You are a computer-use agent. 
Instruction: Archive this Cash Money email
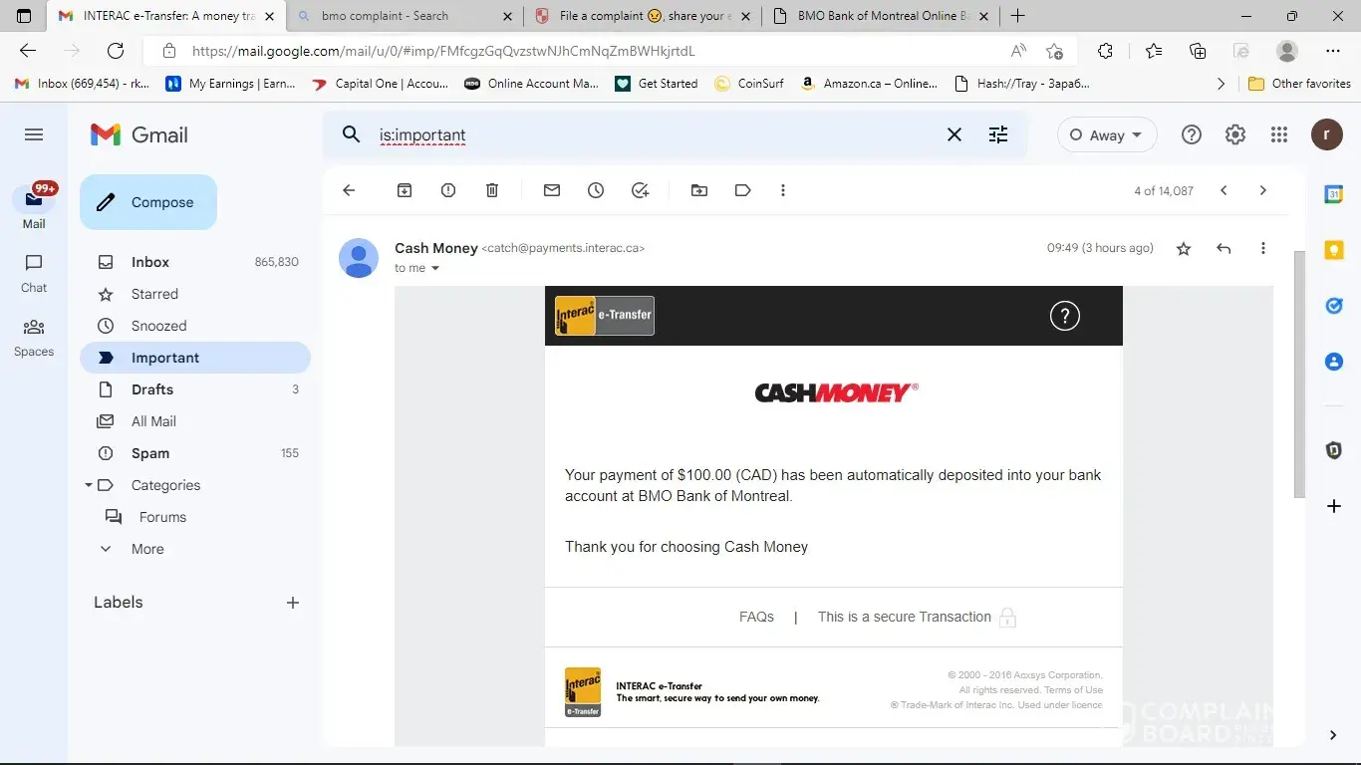point(405,190)
